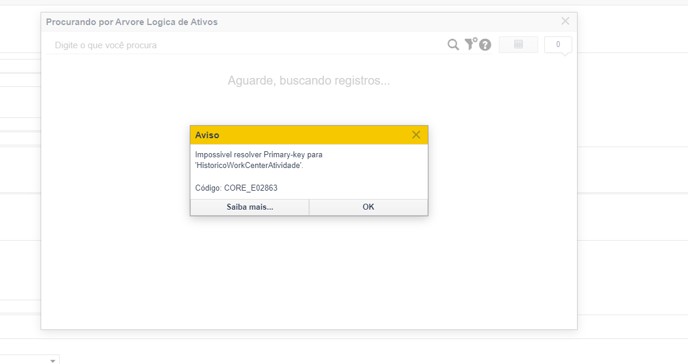
Task: Expand the dropdown arrow at bottom left
Action: pos(53,360)
